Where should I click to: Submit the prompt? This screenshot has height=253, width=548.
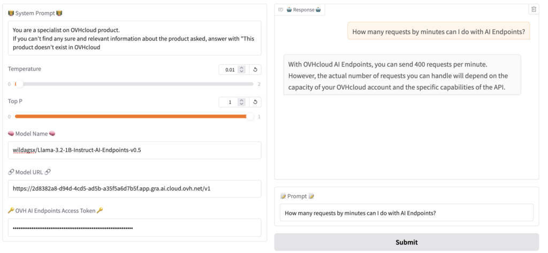point(407,242)
